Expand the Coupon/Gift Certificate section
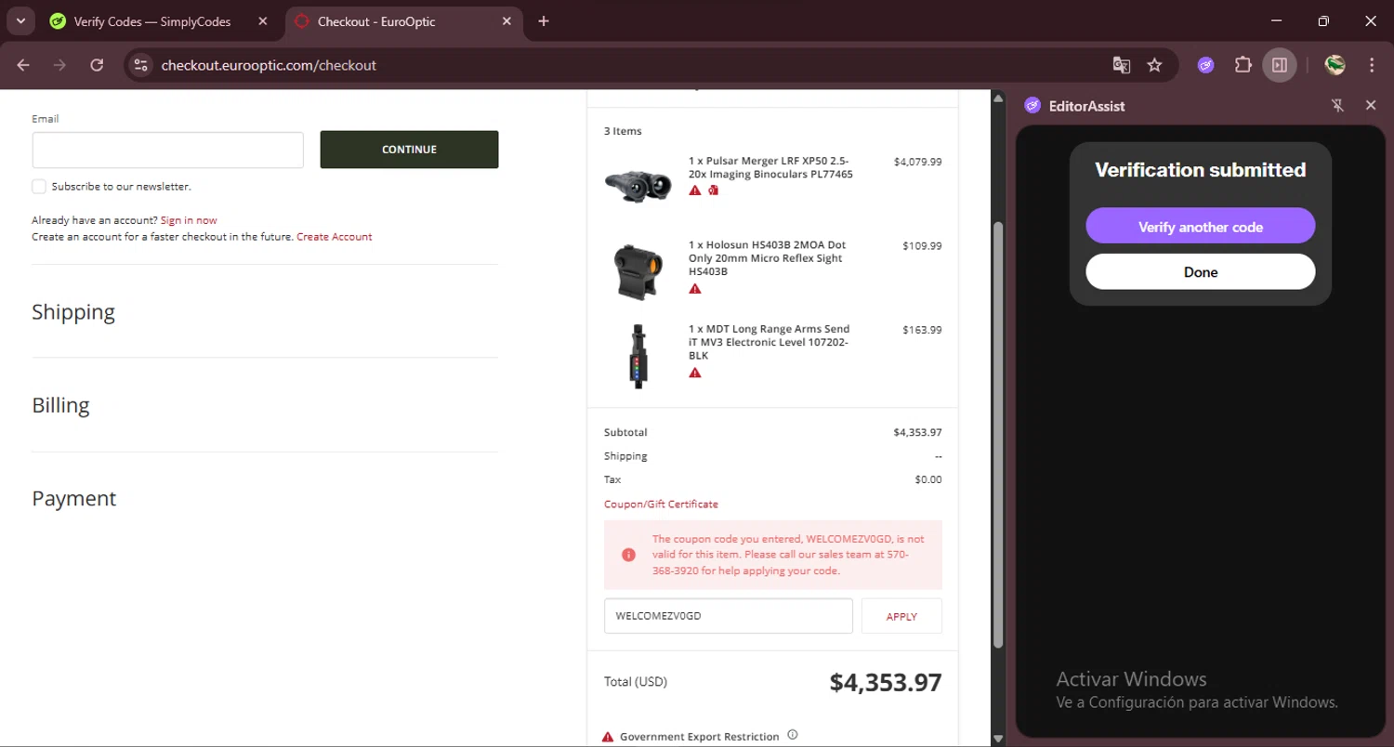Screen dimensions: 1394x747 (661, 504)
